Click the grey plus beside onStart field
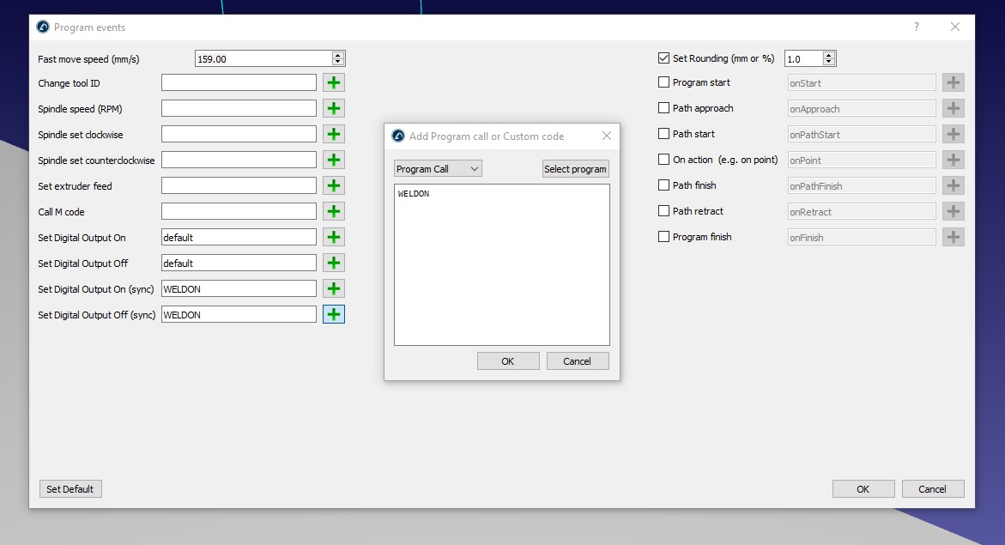Viewport: 1005px width, 545px height. point(954,82)
